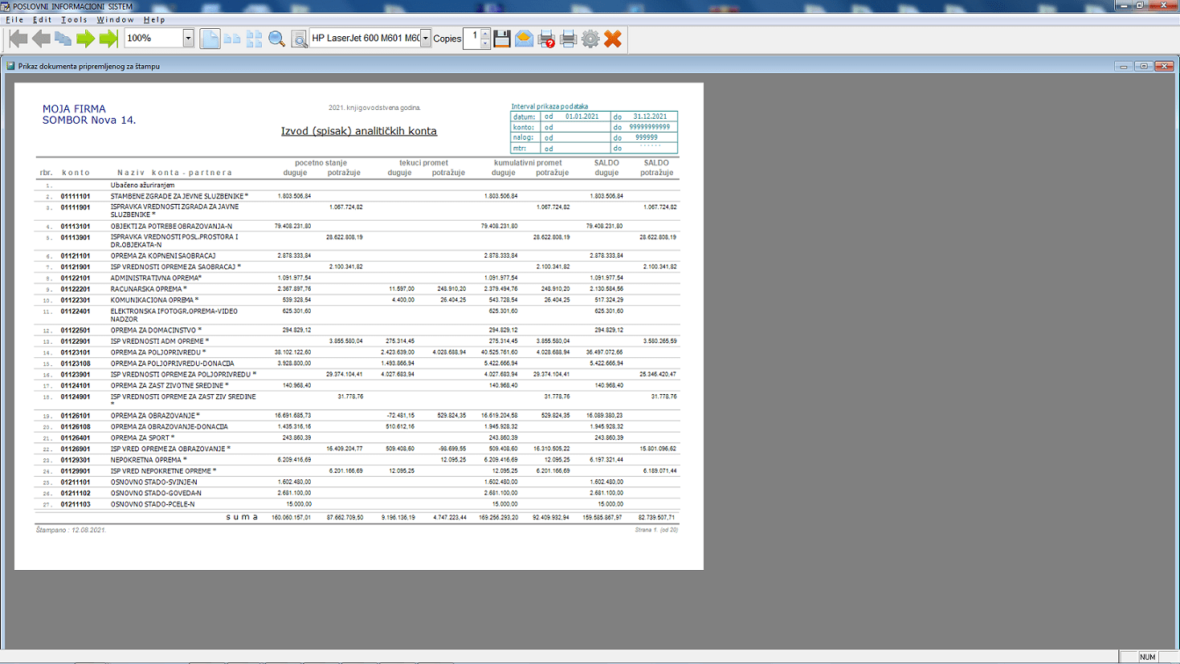Go to the first page arrow
Screen dimensions: 1180x664
[x=18, y=39]
